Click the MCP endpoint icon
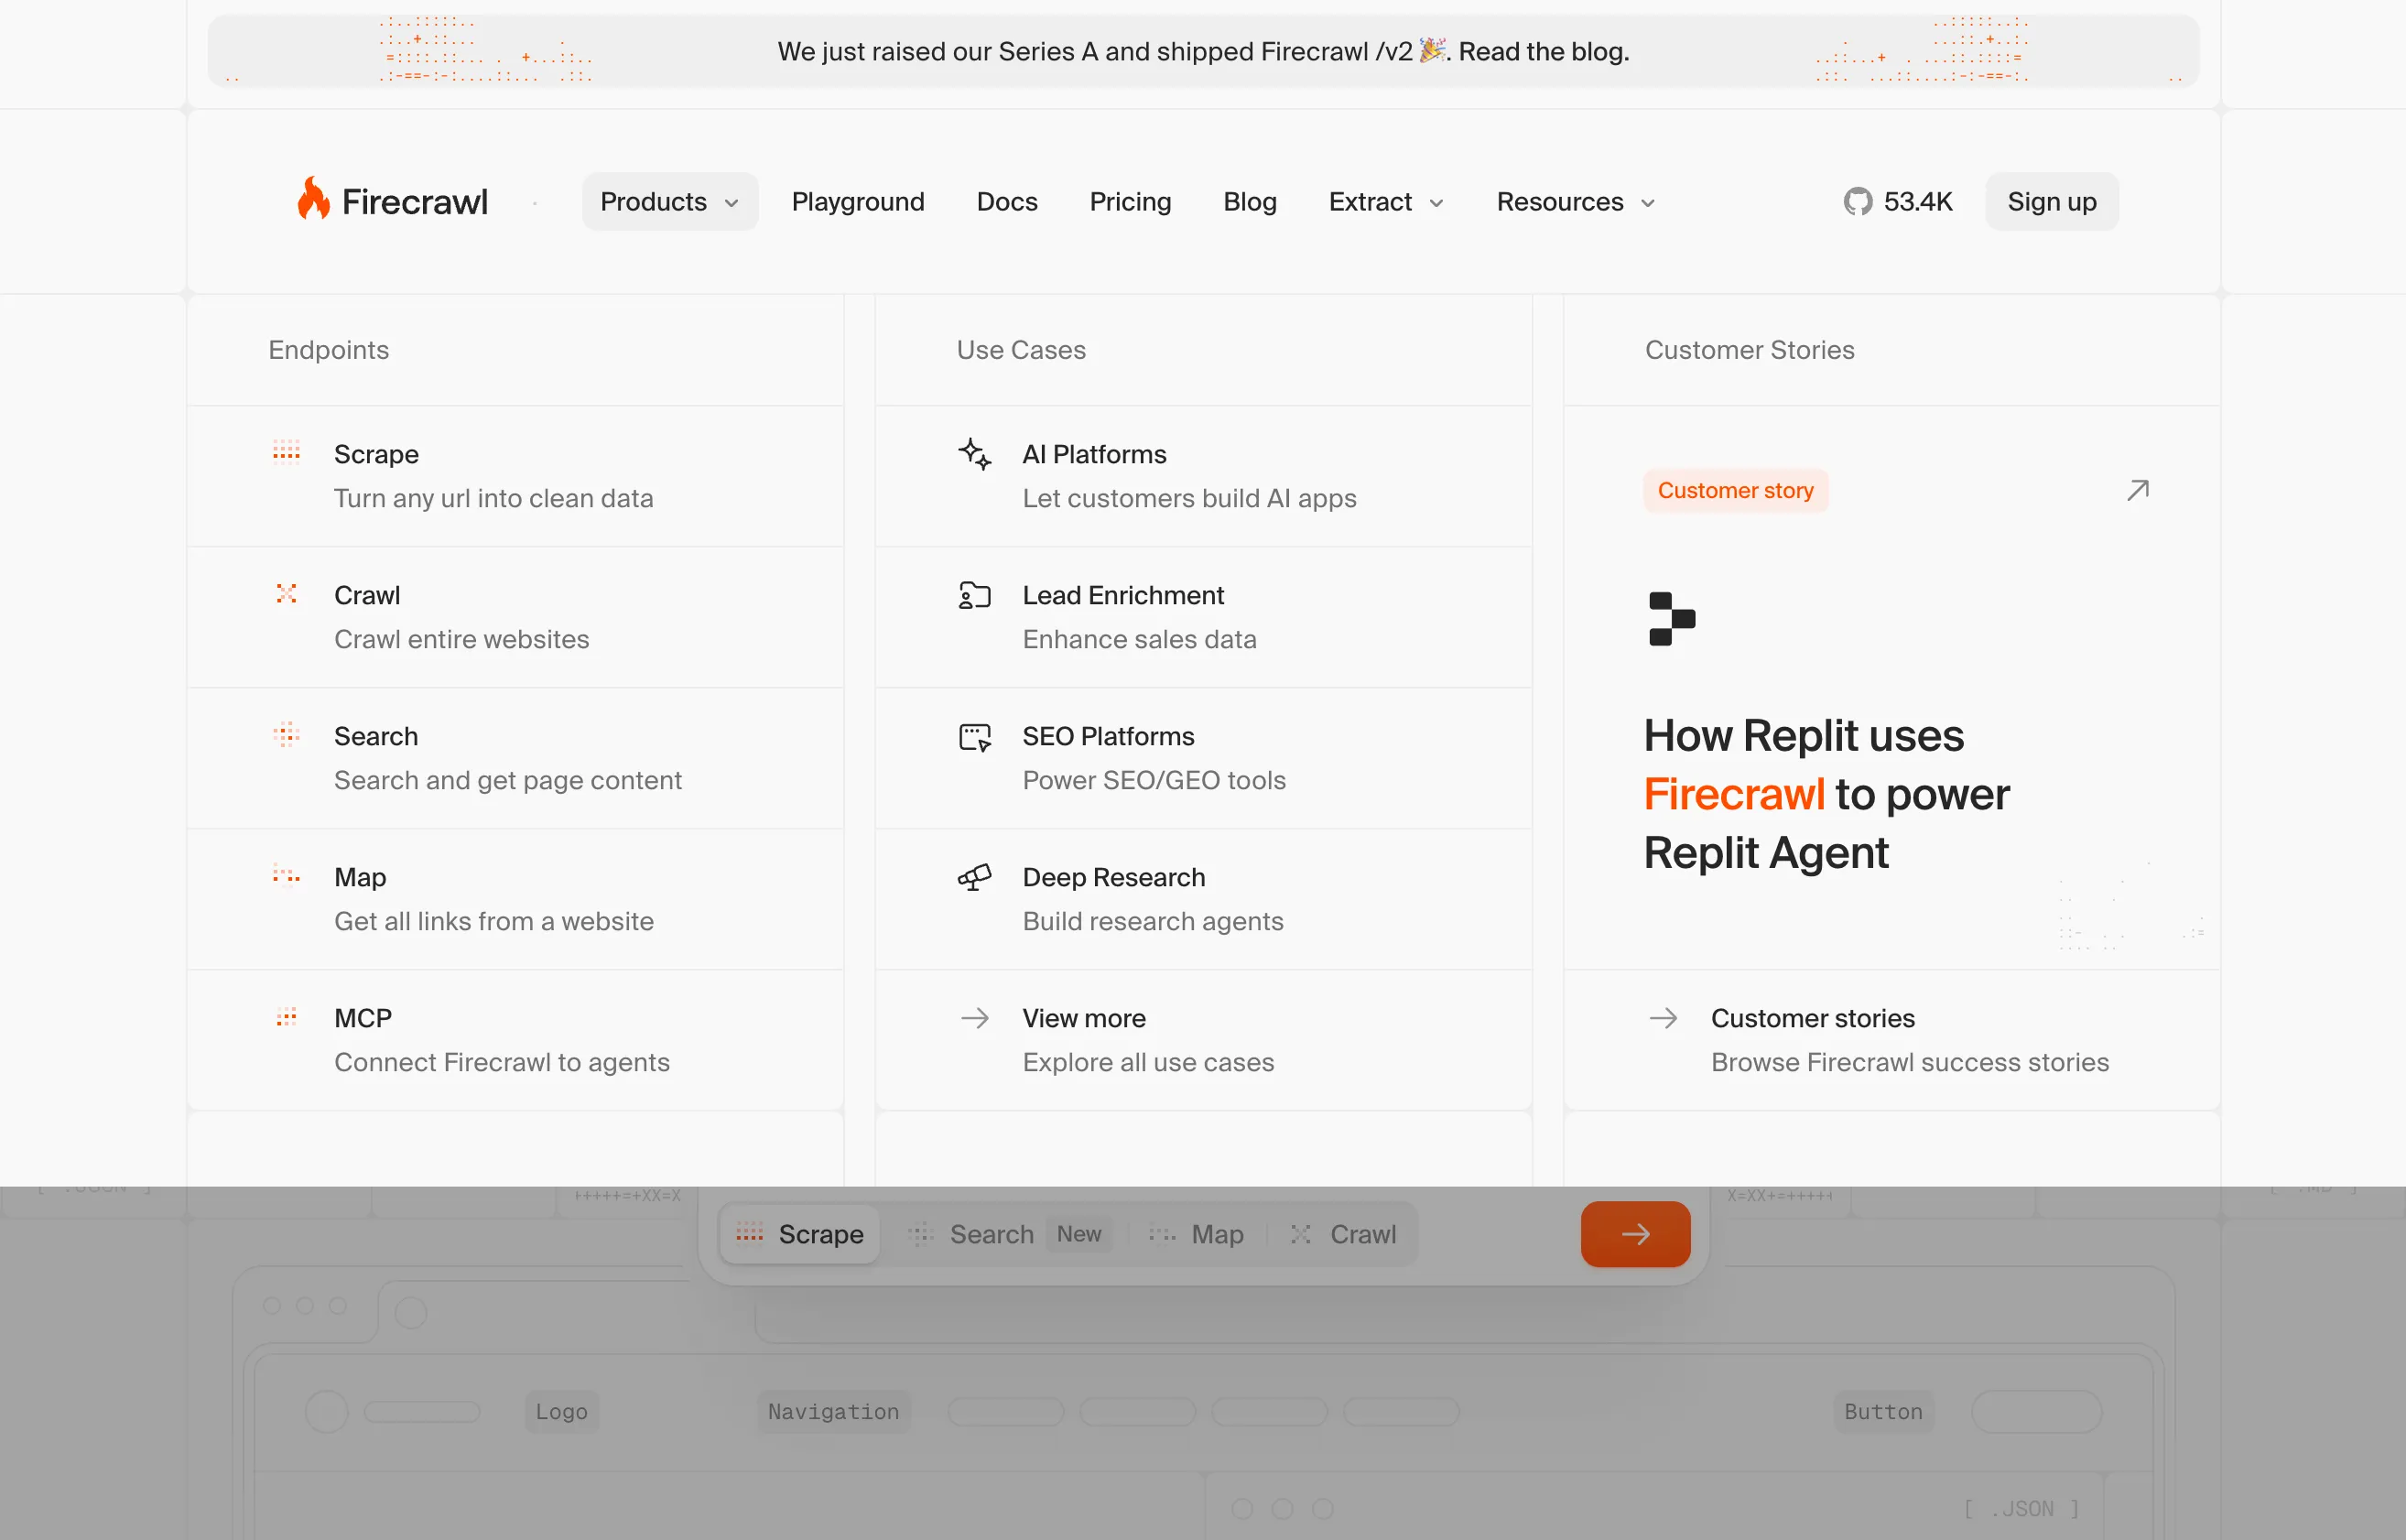The width and height of the screenshot is (2406, 1540). tap(287, 1017)
